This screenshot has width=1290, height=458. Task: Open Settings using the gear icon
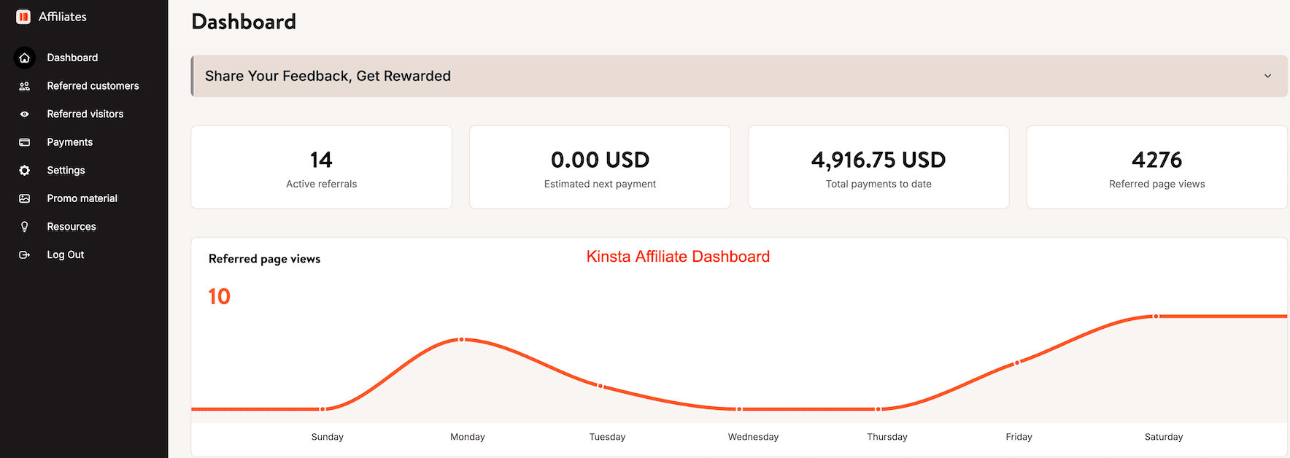click(24, 170)
